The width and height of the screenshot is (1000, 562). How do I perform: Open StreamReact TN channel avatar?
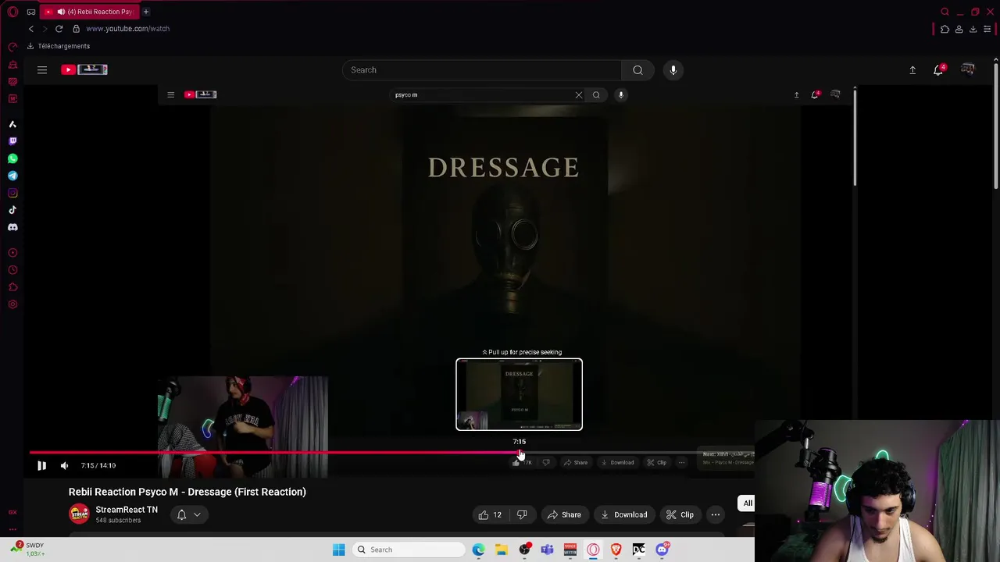[x=79, y=514]
